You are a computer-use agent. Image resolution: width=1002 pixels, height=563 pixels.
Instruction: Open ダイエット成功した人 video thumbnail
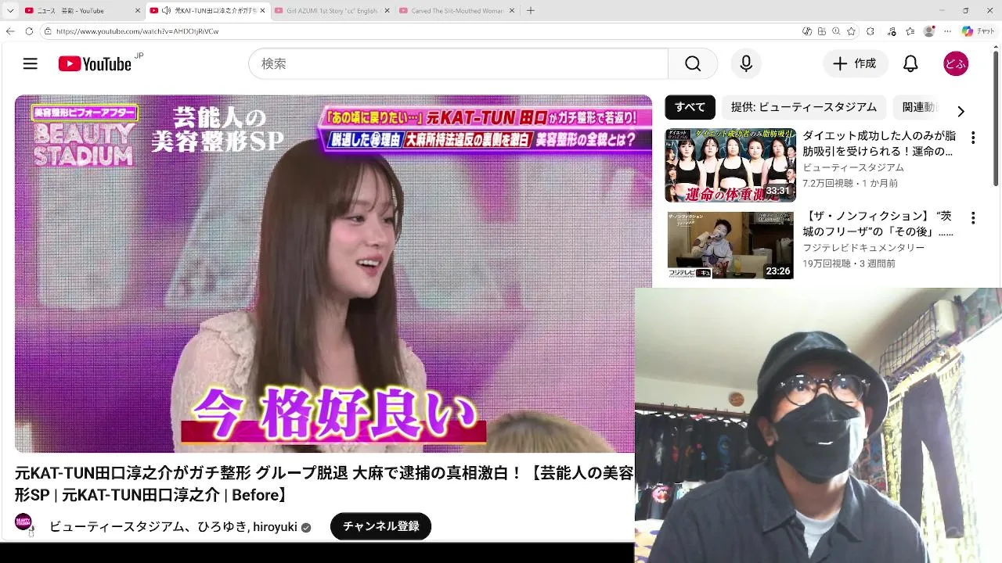pos(730,165)
